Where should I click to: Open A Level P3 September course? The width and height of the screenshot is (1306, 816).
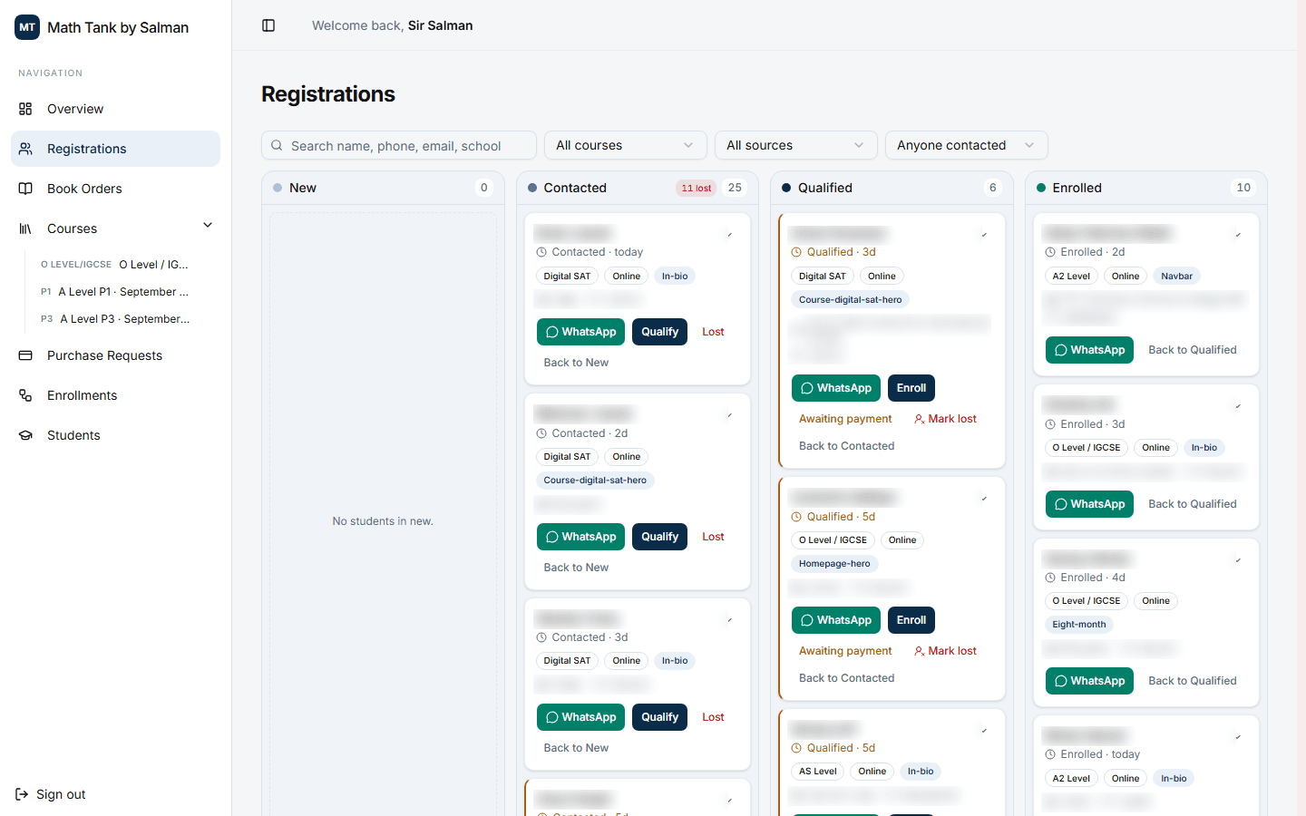[x=115, y=319]
